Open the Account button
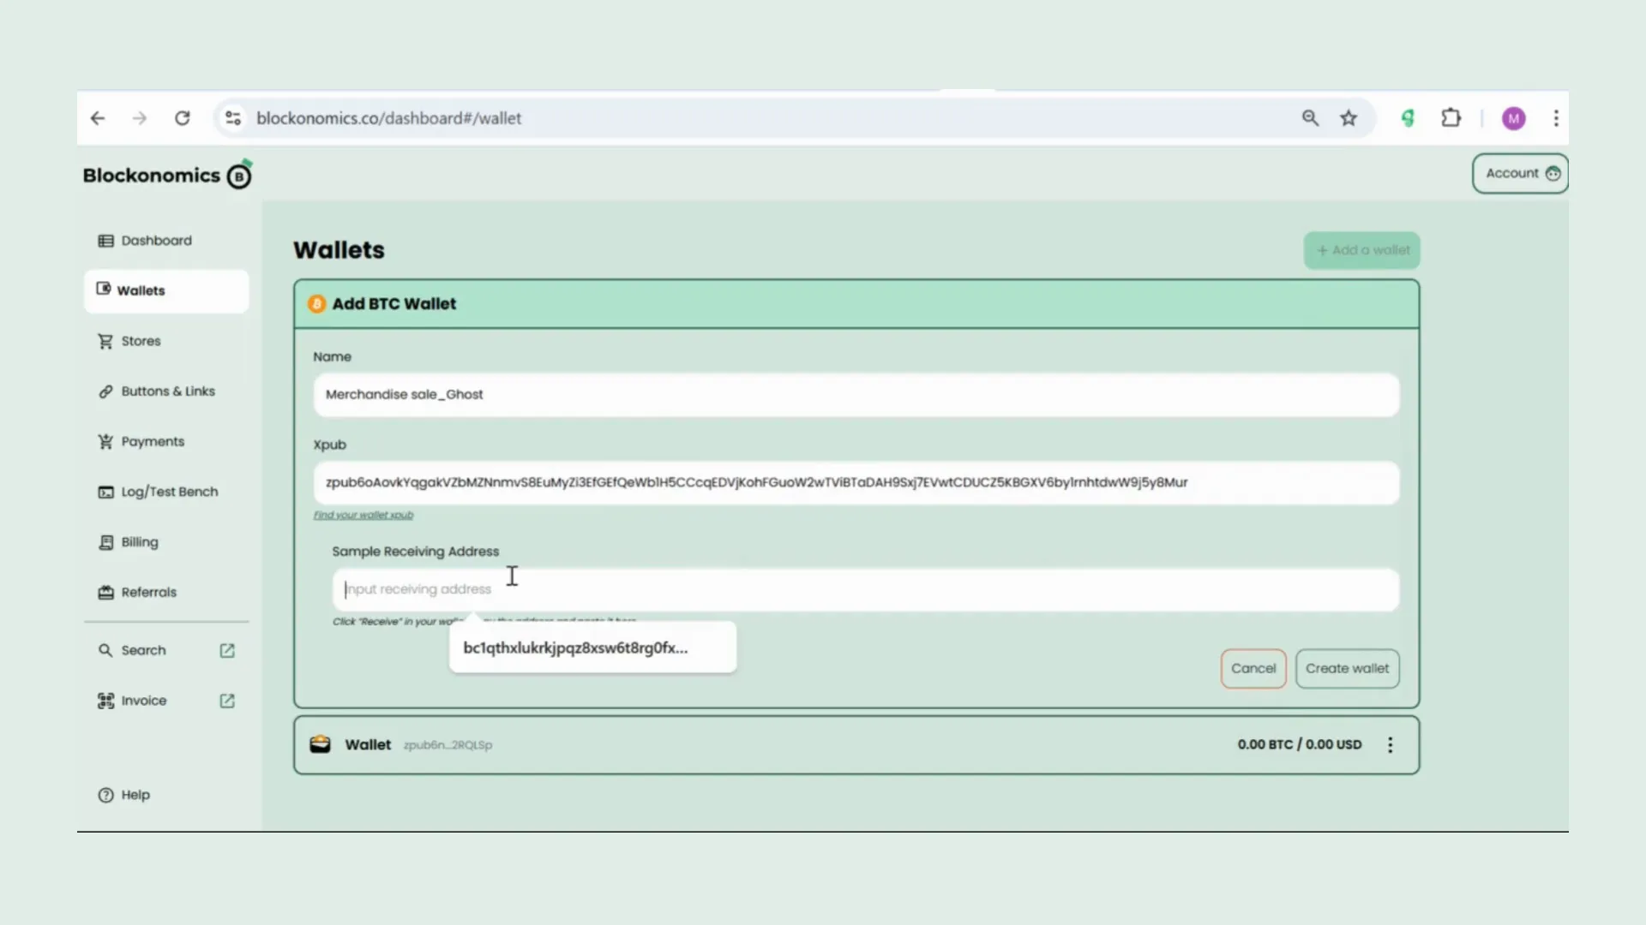The height and width of the screenshot is (925, 1646). tap(1520, 173)
